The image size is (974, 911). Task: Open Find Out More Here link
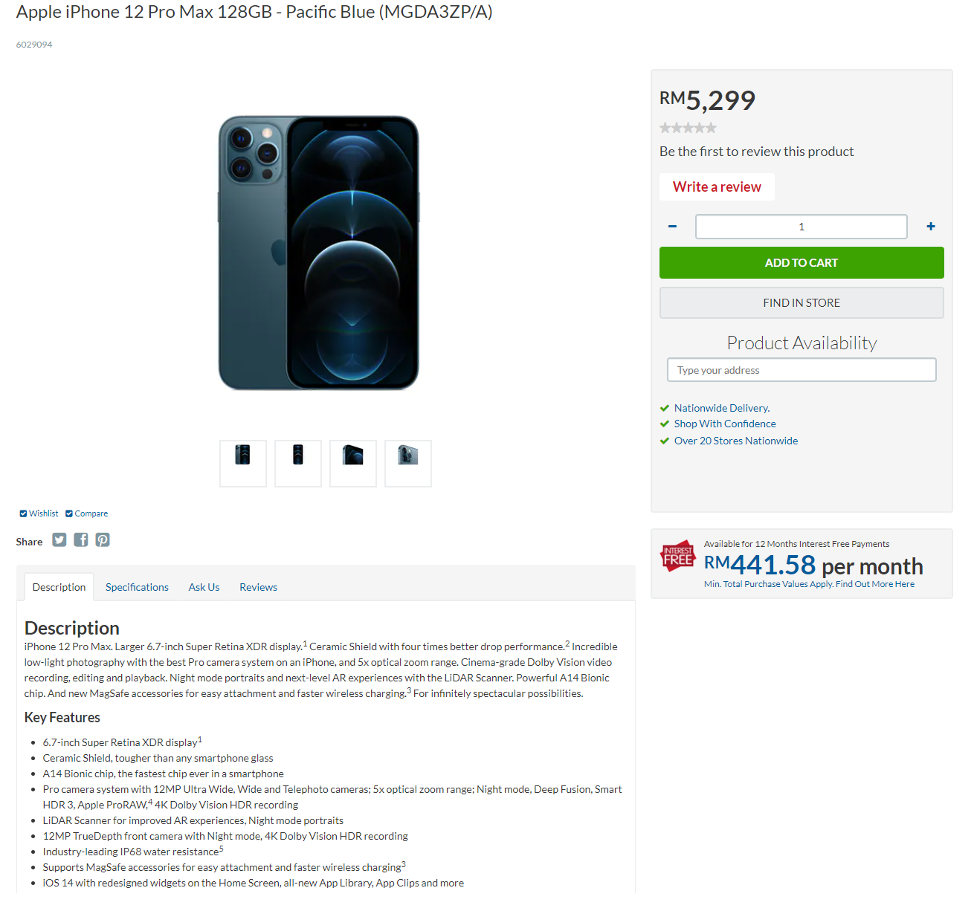coord(875,584)
